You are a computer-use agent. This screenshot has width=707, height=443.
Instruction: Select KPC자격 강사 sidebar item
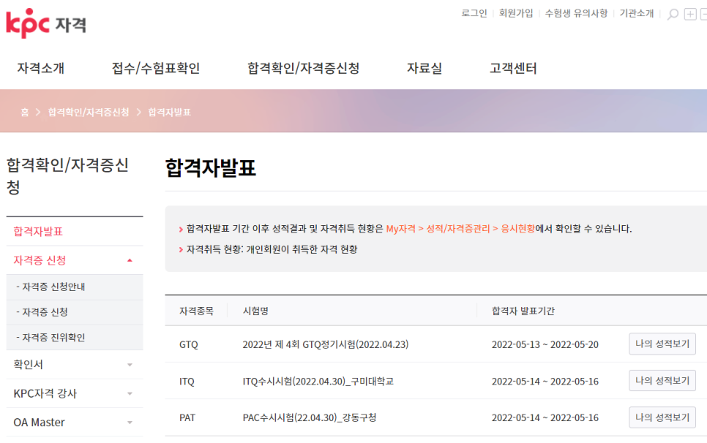(x=45, y=394)
